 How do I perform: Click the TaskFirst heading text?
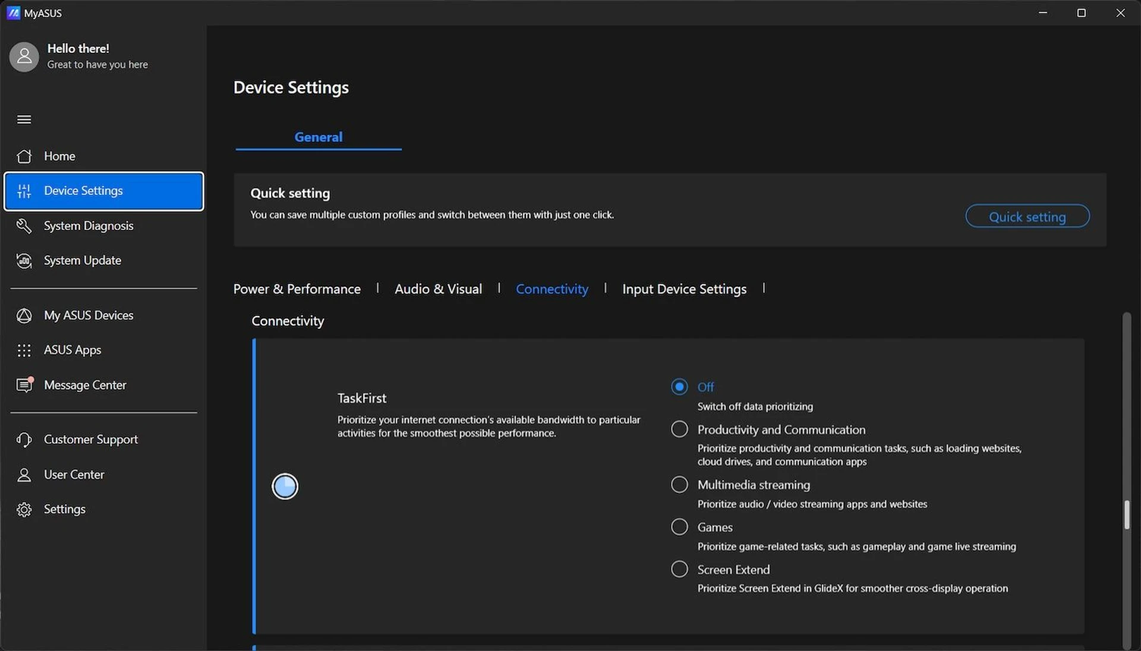click(362, 399)
